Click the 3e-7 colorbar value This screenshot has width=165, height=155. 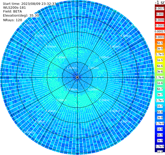coord(160,94)
